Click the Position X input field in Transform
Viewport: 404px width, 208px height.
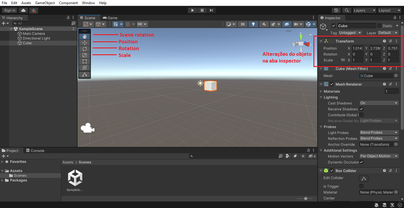click(x=358, y=48)
